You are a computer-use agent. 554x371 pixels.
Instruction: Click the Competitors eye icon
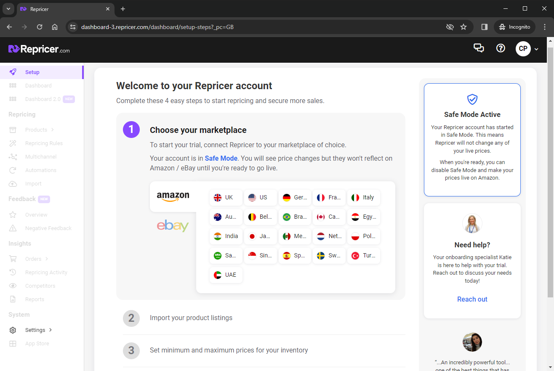pos(13,286)
